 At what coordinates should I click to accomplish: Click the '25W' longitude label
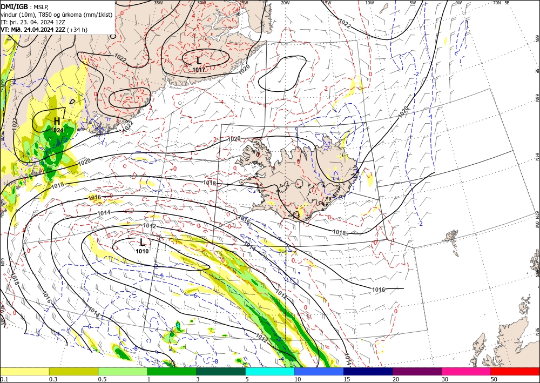point(244,3)
